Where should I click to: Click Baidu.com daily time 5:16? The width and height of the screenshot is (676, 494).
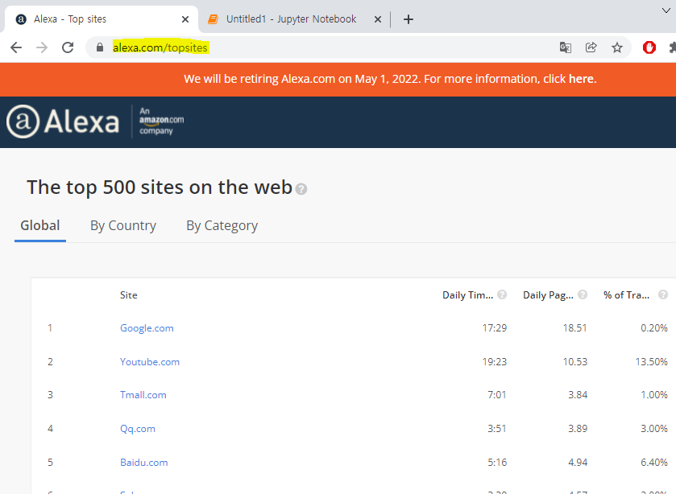(x=497, y=463)
